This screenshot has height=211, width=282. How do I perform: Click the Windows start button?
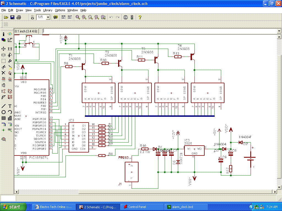point(13,207)
